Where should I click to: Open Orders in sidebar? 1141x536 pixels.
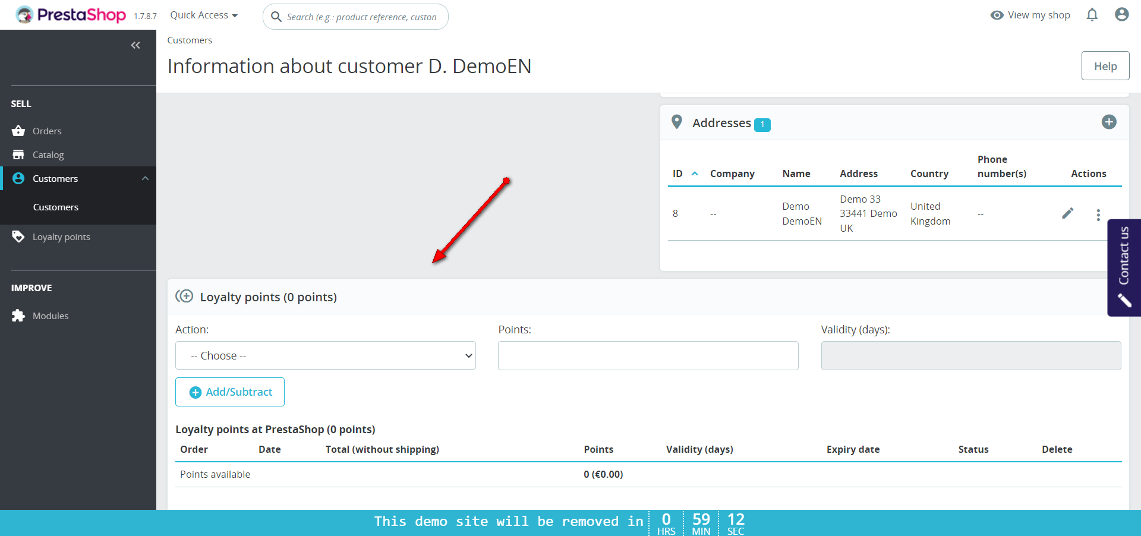(47, 131)
